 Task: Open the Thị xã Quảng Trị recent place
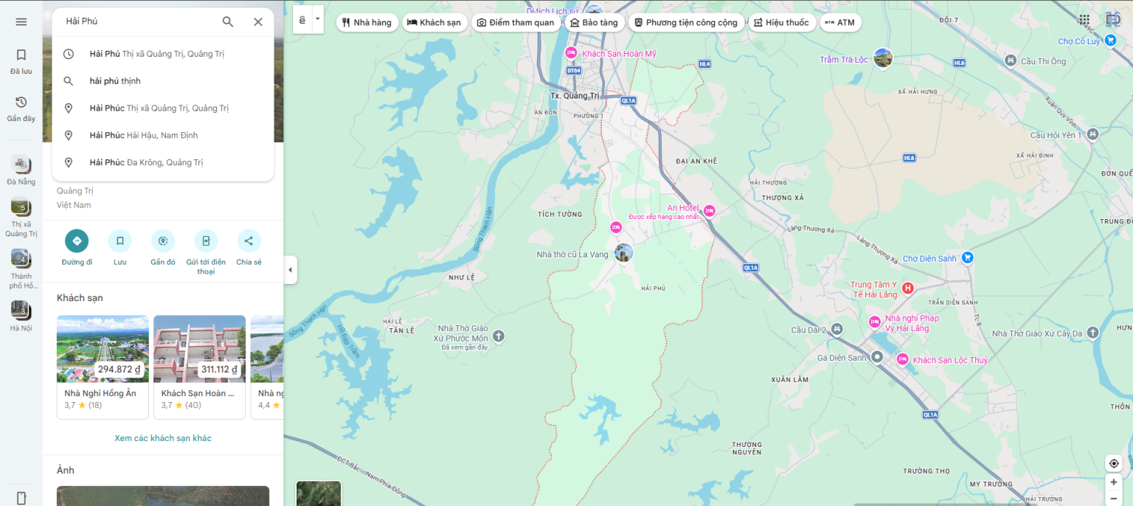pyautogui.click(x=21, y=218)
